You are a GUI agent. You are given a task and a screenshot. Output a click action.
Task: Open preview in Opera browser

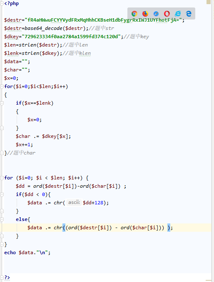click(x=167, y=14)
